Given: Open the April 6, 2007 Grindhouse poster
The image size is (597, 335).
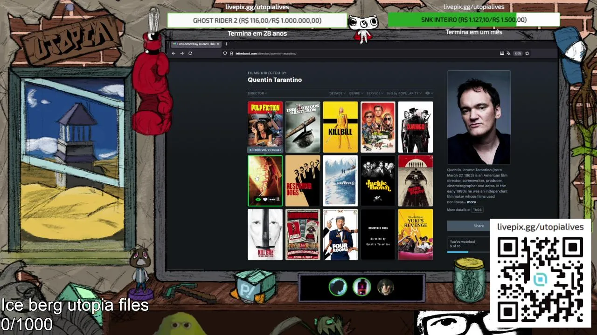Looking at the screenshot, I should pyautogui.click(x=303, y=234).
